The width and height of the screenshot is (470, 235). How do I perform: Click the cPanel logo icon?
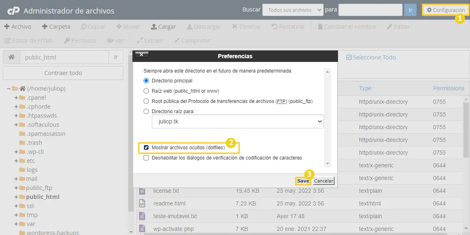pos(13,11)
